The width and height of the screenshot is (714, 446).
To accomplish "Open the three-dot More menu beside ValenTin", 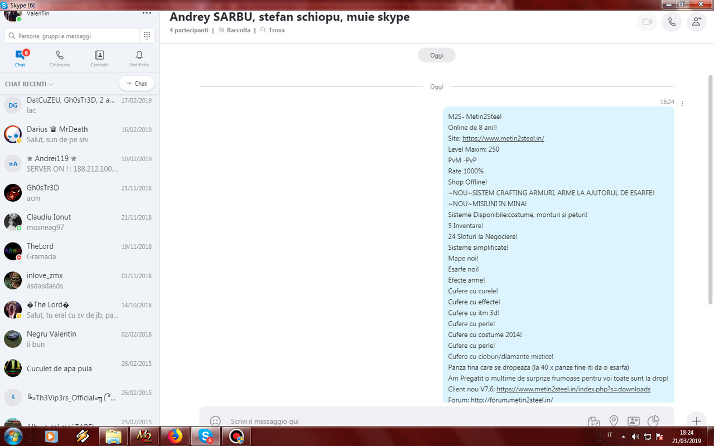I will tap(147, 13).
